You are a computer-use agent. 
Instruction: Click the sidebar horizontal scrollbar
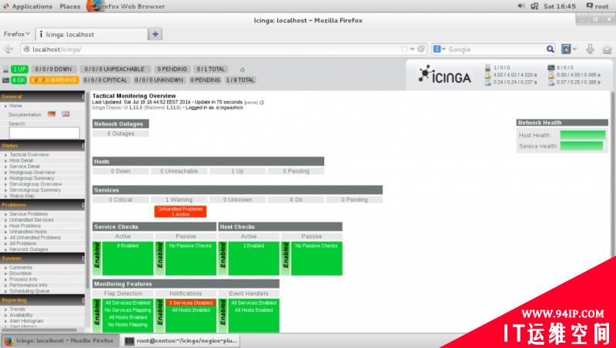tap(39, 330)
